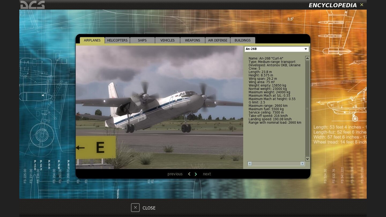The width and height of the screenshot is (386, 217).
Task: Open the BUILDINGS tab
Action: (243, 40)
